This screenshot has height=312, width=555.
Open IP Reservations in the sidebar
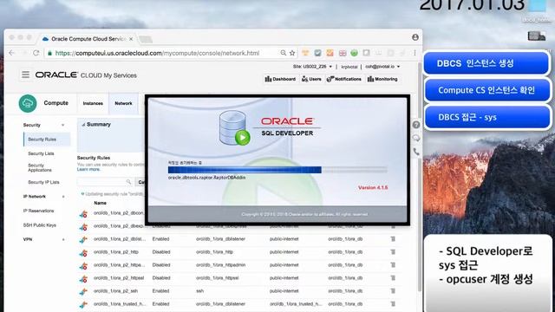[x=38, y=211]
